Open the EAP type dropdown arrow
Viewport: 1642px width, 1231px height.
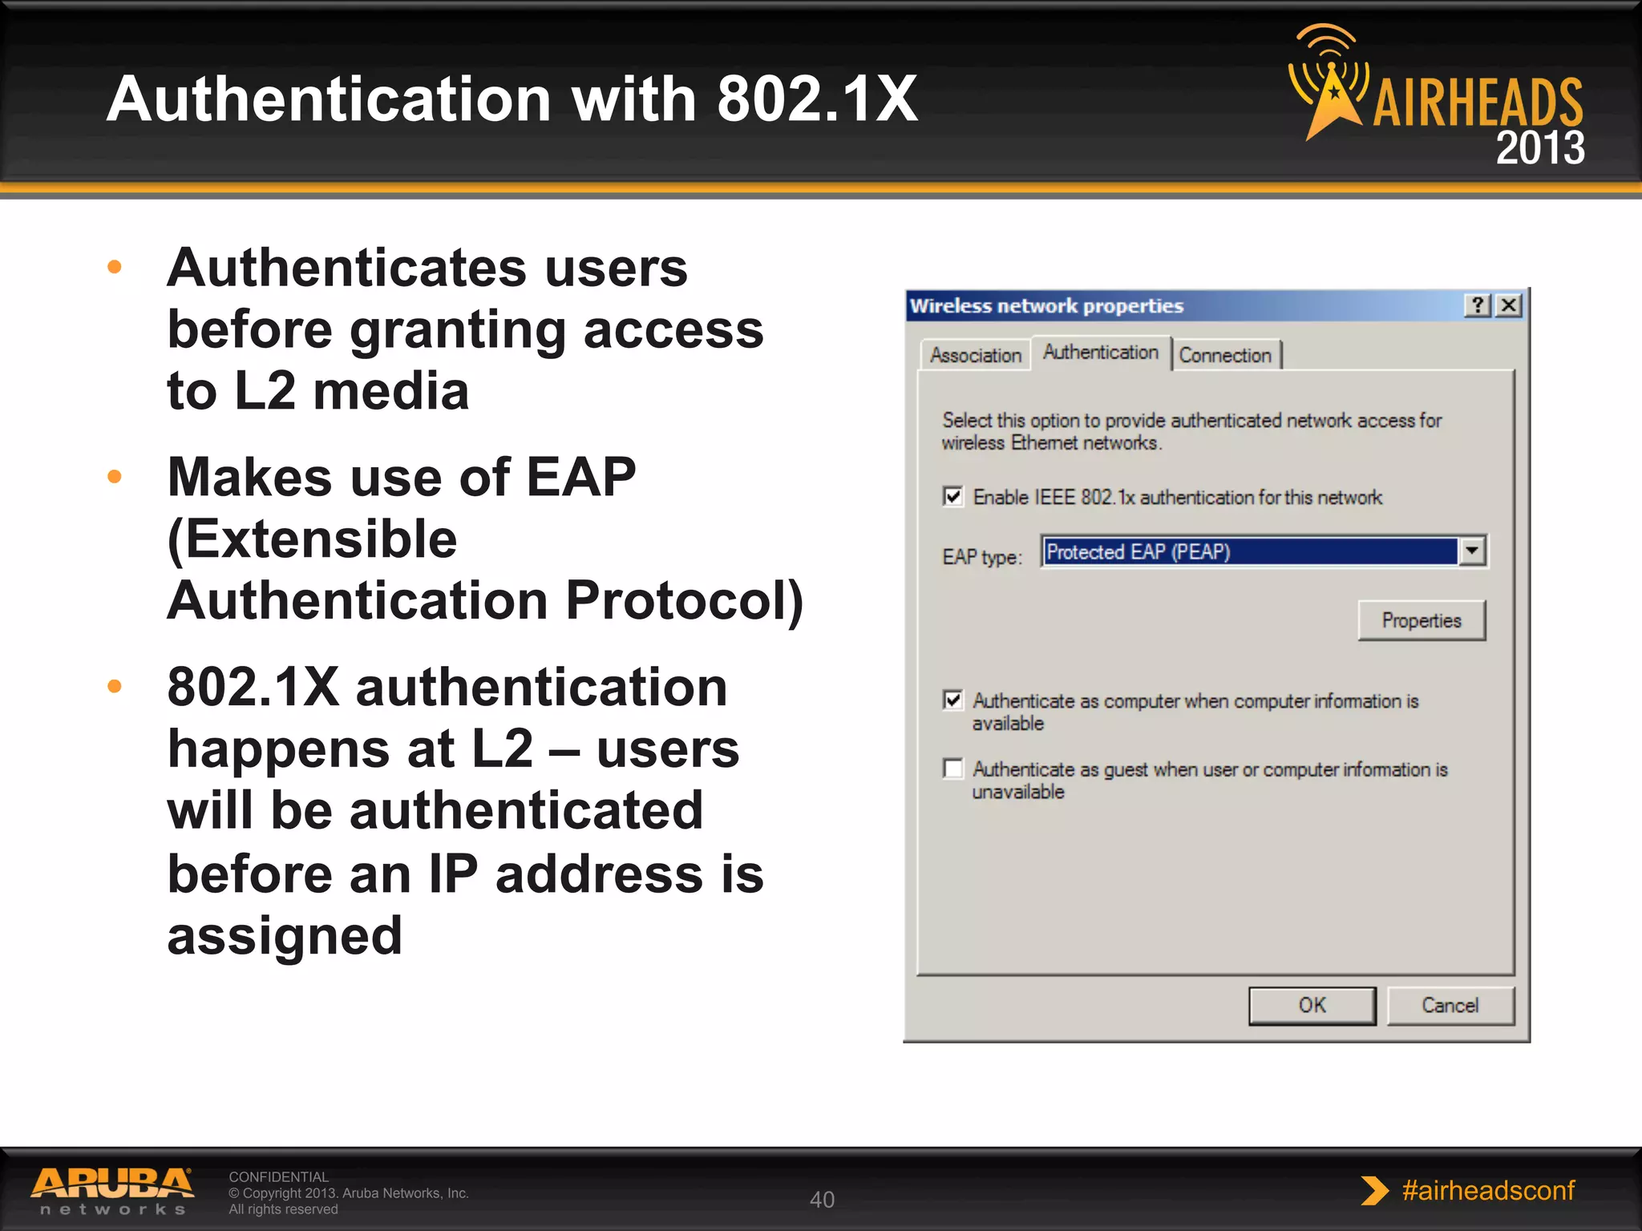pyautogui.click(x=1471, y=551)
